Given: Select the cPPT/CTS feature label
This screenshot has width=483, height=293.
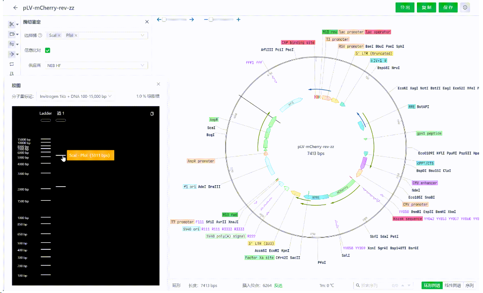Looking at the screenshot, I should tap(425, 163).
